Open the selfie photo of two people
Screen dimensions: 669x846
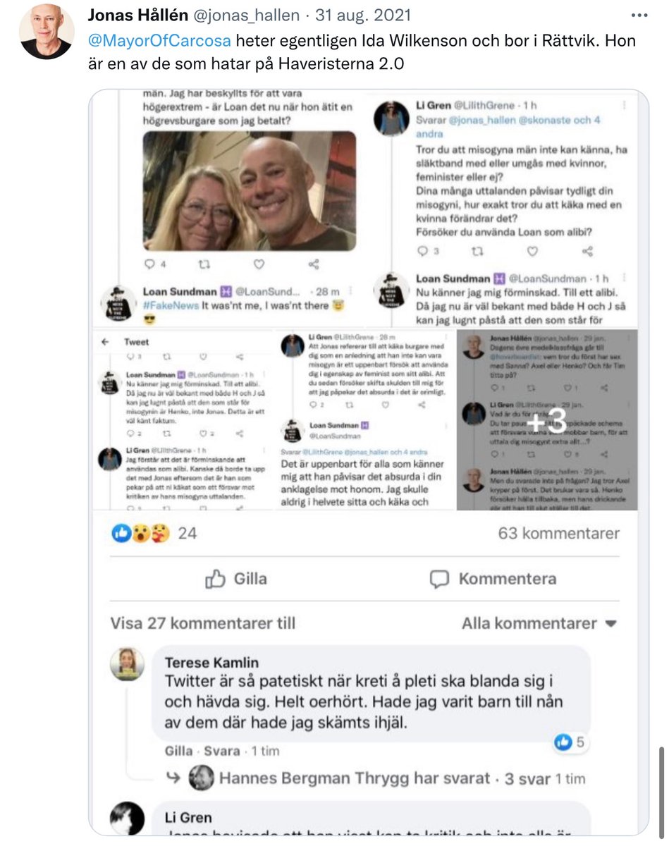pos(250,191)
